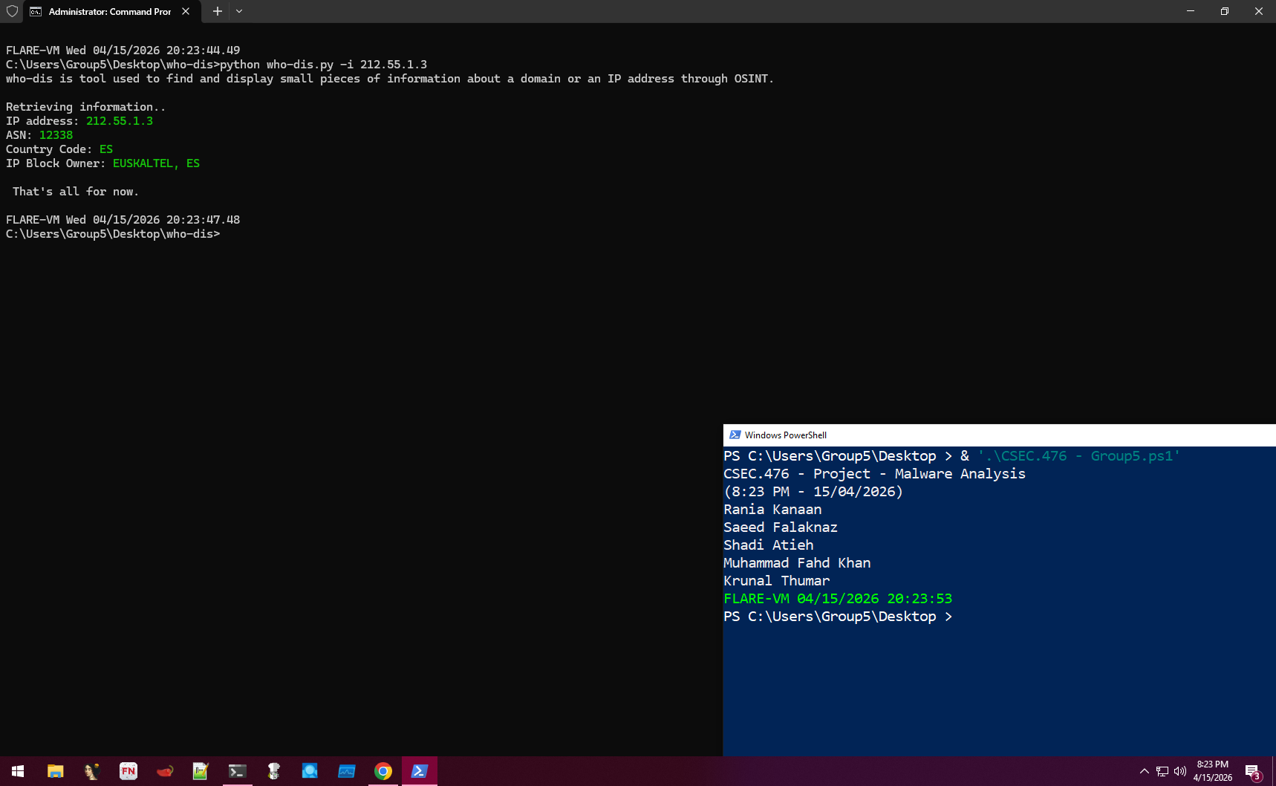Click the CSEC.476 - Group5.ps1 script path
1276x786 pixels.
point(1078,456)
